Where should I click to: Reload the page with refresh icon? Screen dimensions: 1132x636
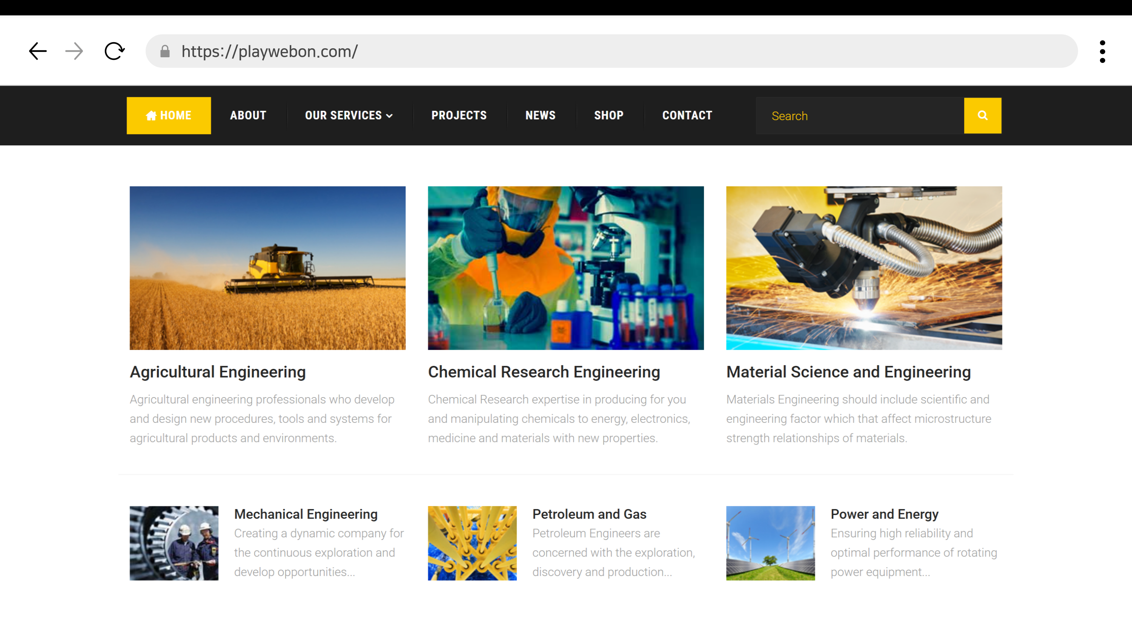click(x=114, y=51)
